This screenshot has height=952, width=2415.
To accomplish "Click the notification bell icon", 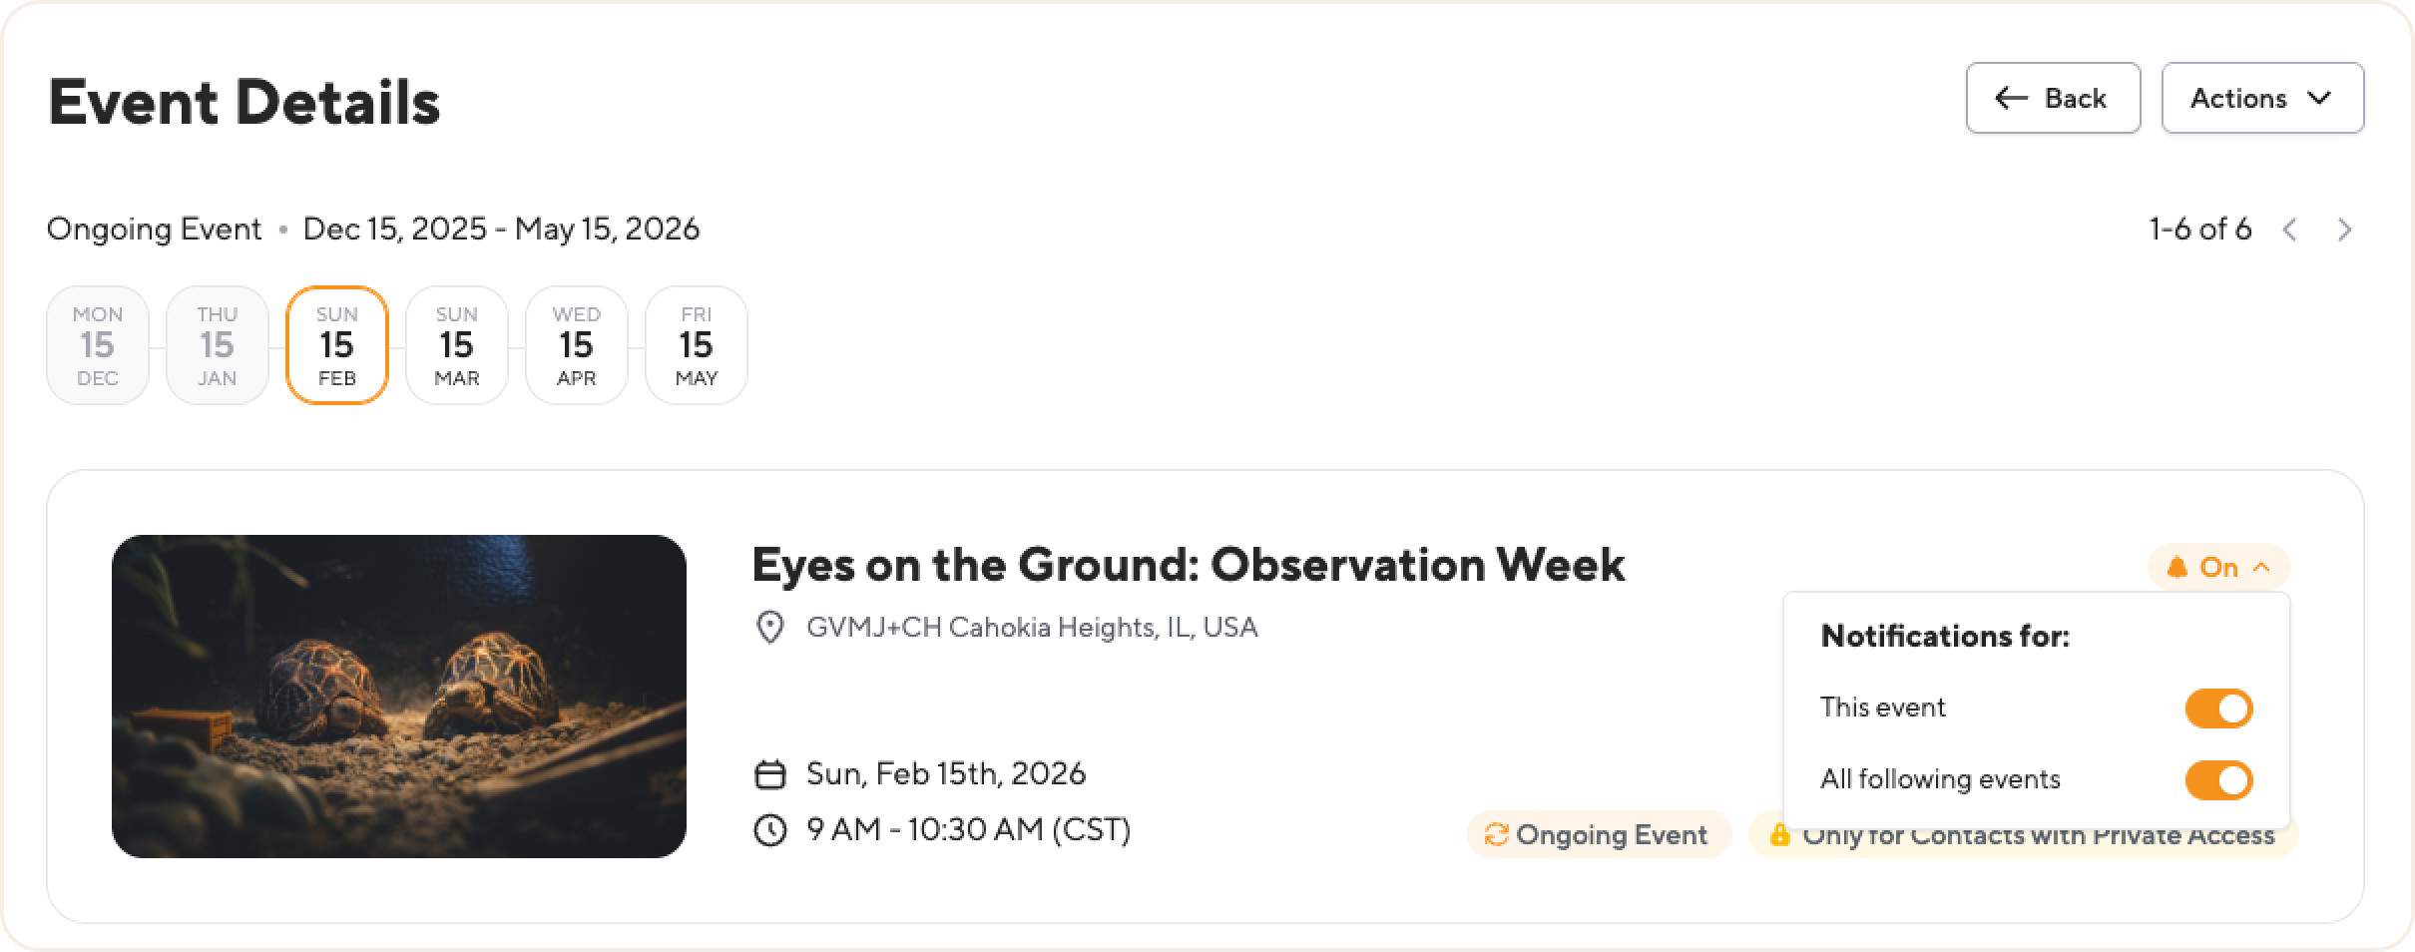I will point(2177,568).
